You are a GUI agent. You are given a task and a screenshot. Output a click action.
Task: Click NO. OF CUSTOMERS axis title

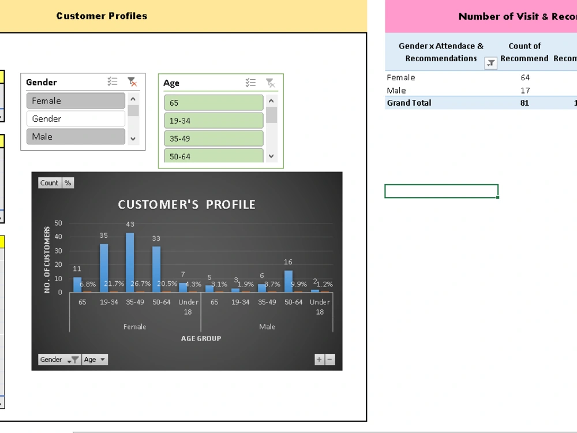pyautogui.click(x=47, y=260)
